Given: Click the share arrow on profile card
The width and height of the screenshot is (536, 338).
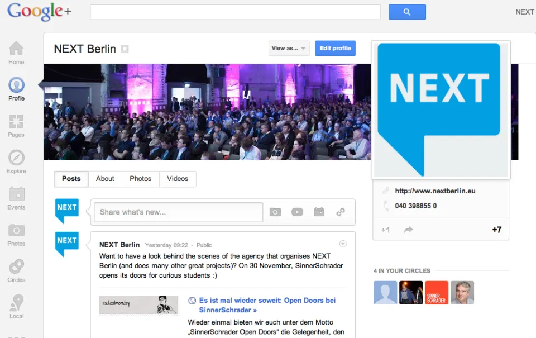Looking at the screenshot, I should [408, 230].
